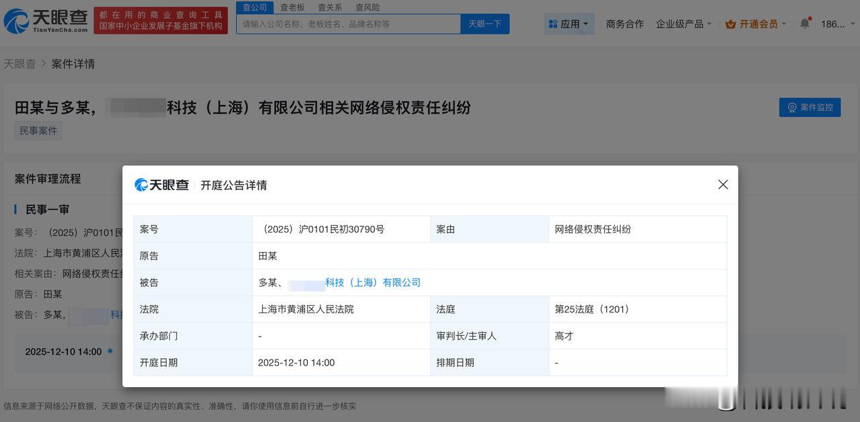Click the Tianyancha logo inside the popup
This screenshot has width=860, height=422.
[x=161, y=184]
